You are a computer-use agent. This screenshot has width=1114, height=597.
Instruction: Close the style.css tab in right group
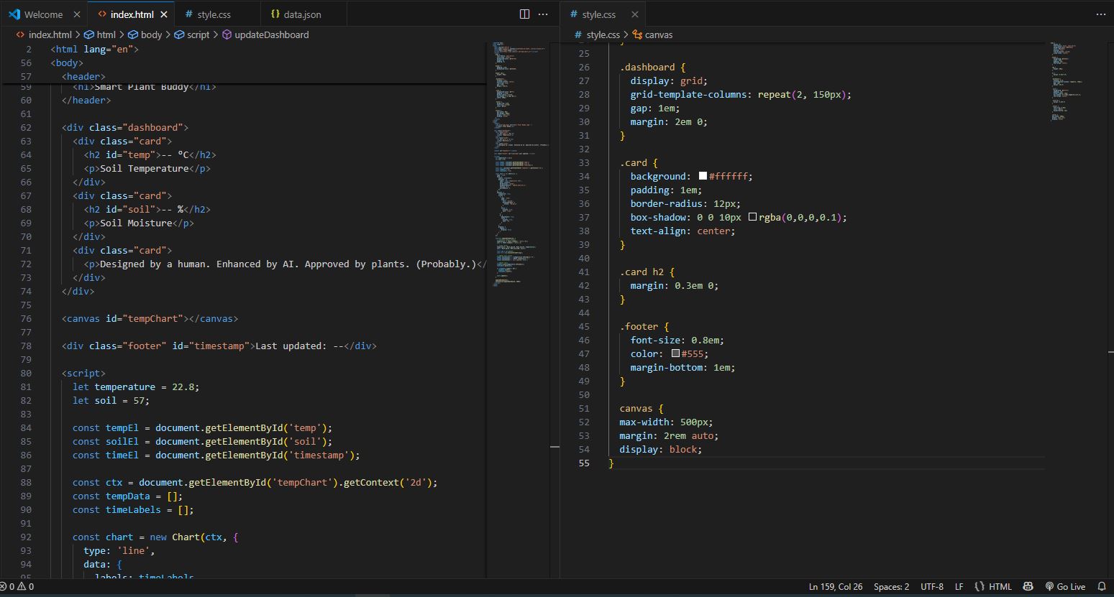pos(634,14)
